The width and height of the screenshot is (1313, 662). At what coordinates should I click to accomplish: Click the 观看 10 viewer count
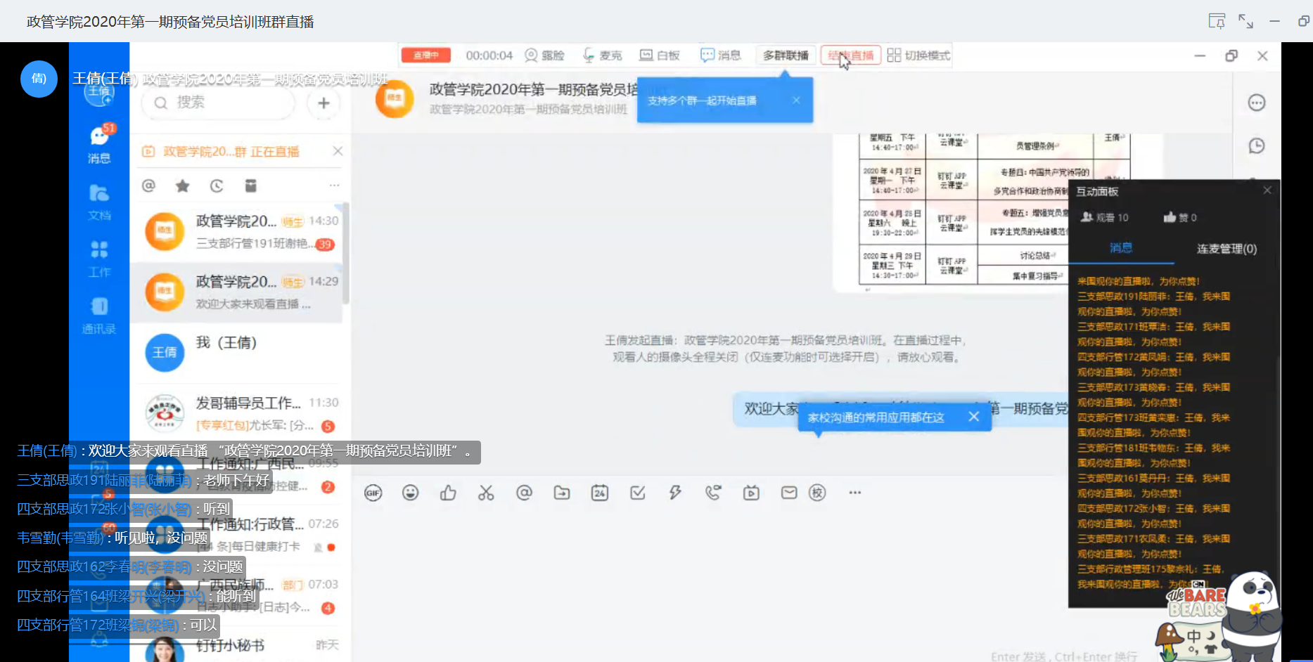1105,218
